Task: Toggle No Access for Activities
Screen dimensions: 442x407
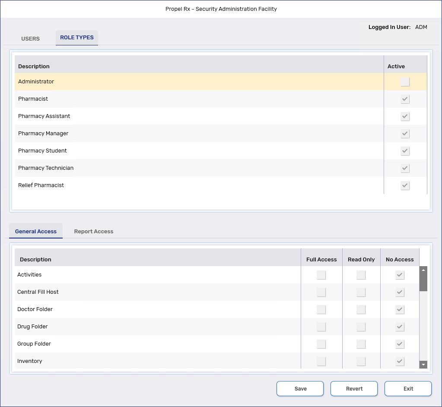Action: [x=400, y=275]
